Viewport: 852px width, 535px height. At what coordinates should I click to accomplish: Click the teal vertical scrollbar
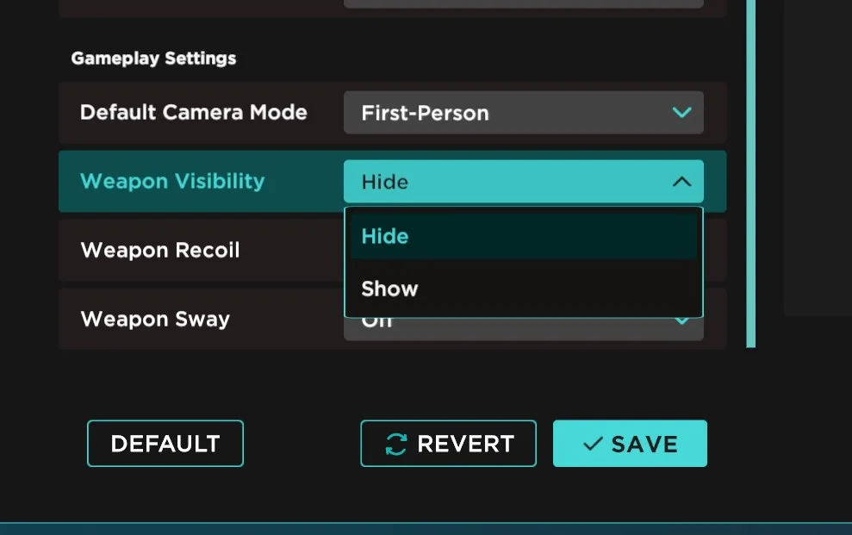pos(750,172)
